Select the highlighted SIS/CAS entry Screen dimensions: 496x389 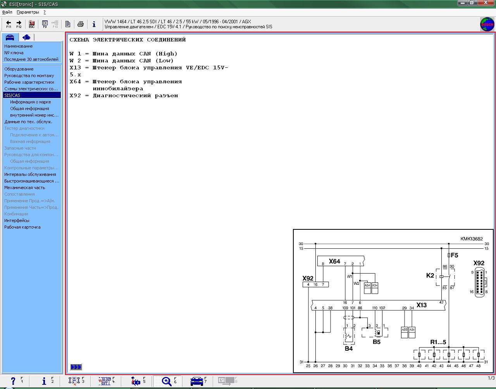tap(32, 95)
